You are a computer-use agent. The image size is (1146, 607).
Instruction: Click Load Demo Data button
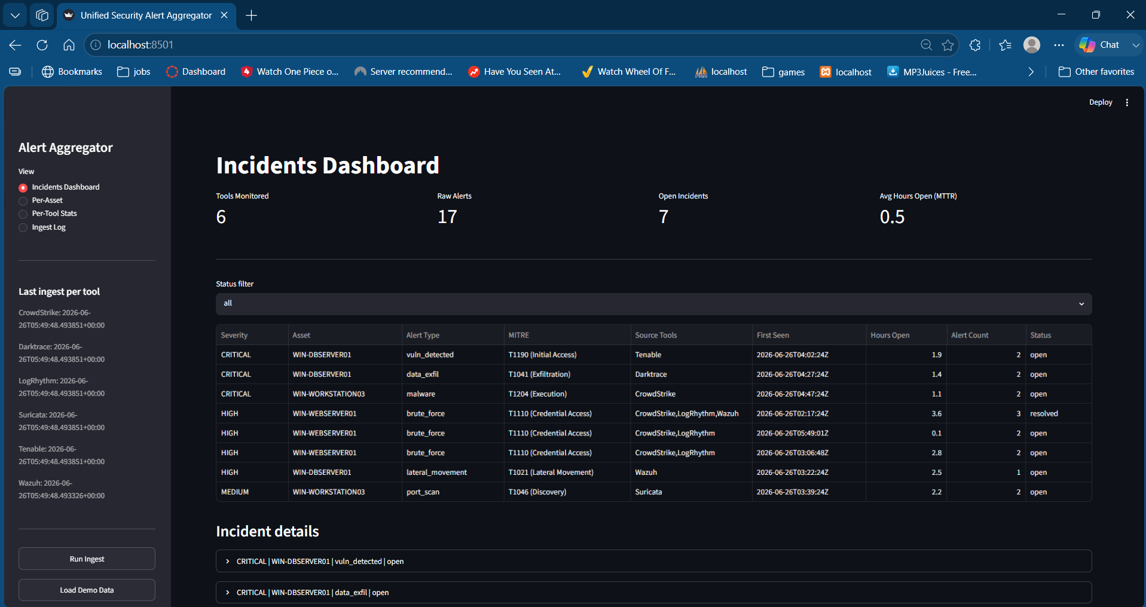pyautogui.click(x=87, y=590)
